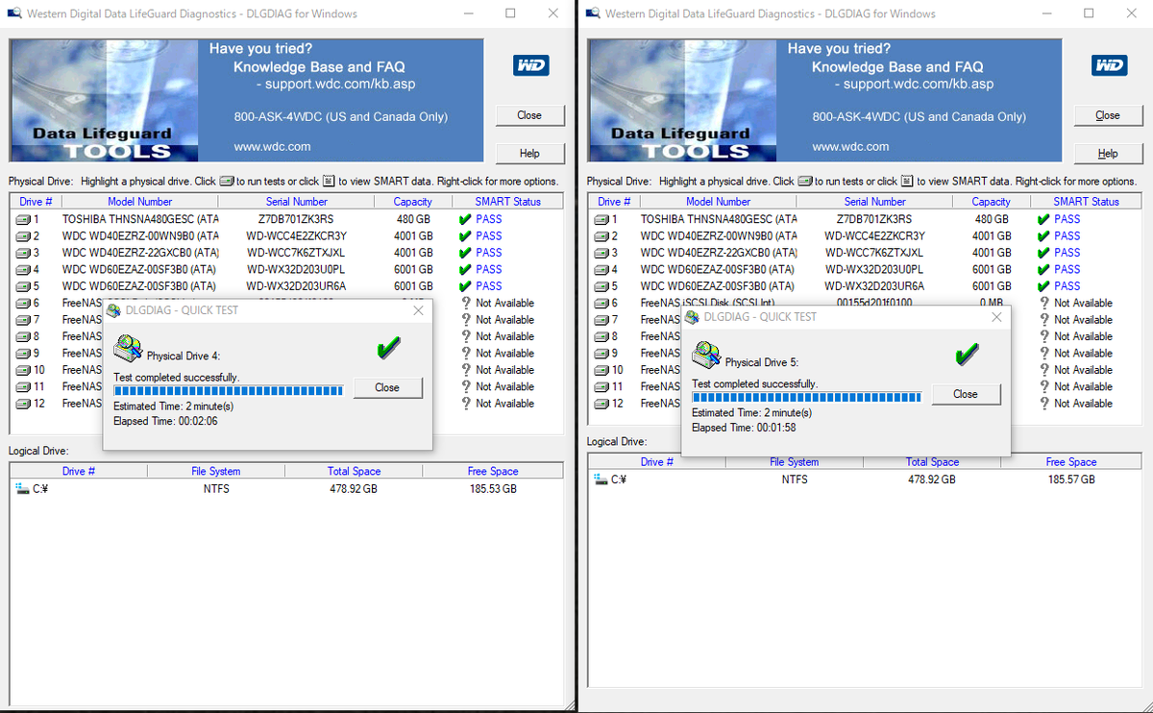Screen dimensions: 1153x713
Task: Click Model Number header in right window
Action: (x=719, y=202)
